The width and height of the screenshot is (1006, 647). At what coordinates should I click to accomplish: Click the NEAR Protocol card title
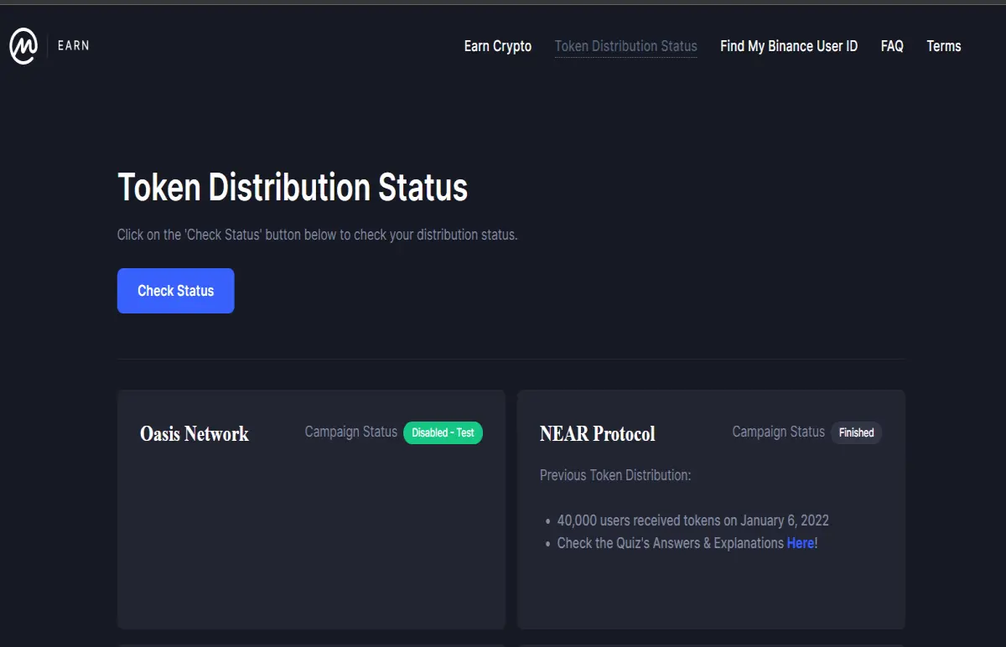[x=598, y=433]
